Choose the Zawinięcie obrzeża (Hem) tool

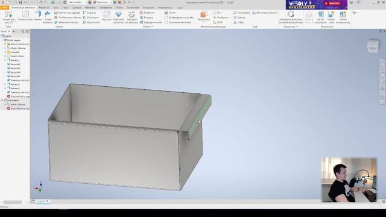pyautogui.click(x=66, y=22)
